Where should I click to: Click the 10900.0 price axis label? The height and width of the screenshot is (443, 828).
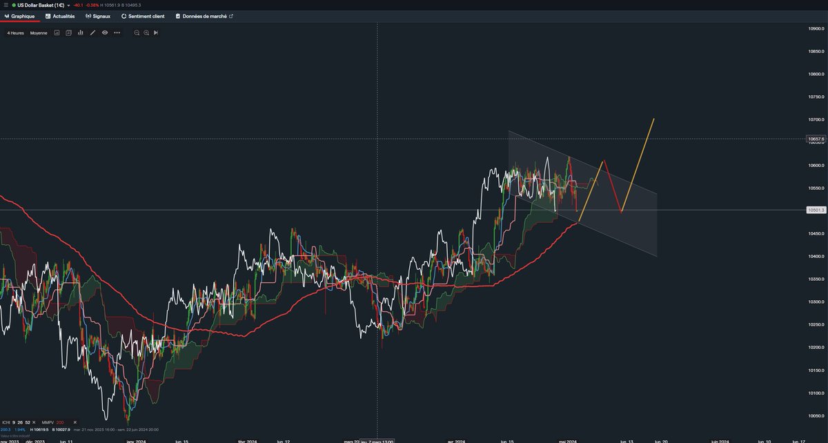point(816,28)
